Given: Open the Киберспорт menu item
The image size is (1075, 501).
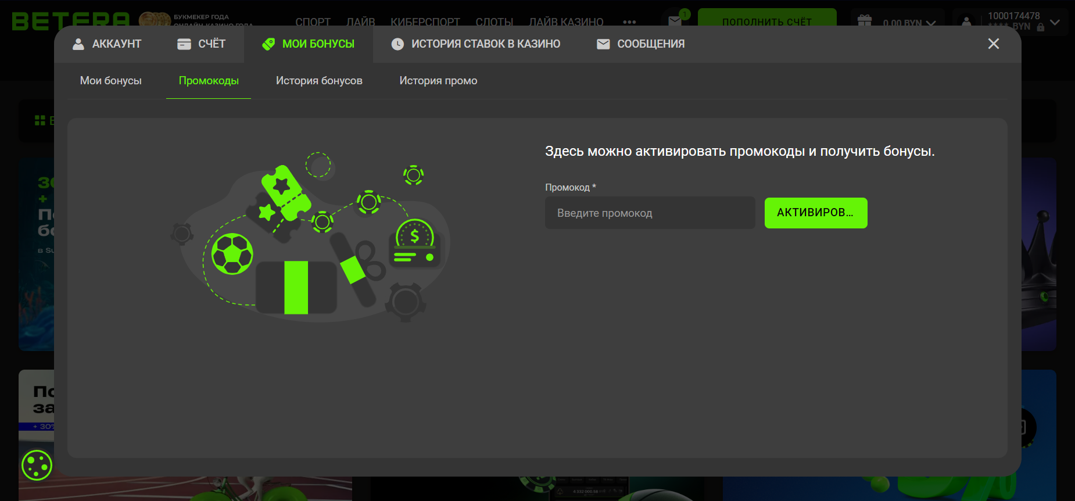Looking at the screenshot, I should click(425, 22).
